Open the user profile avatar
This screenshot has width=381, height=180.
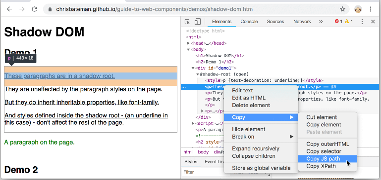pos(358,9)
